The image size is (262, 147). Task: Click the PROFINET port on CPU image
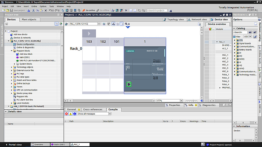[x=129, y=84]
